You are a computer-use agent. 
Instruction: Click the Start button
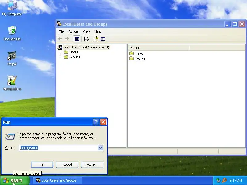15,180
